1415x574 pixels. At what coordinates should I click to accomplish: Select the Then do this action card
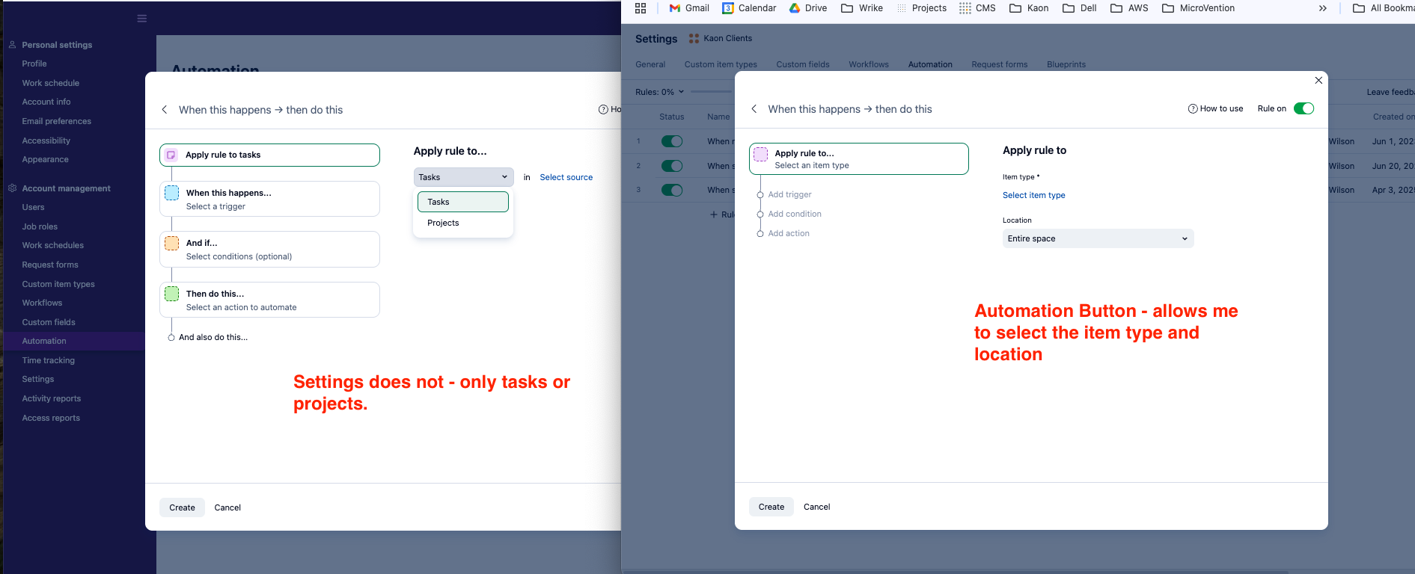click(269, 300)
